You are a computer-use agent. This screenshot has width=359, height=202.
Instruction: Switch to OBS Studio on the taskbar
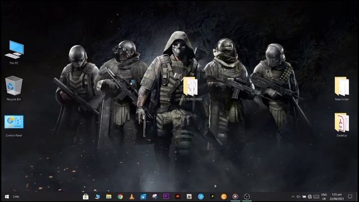pos(247,196)
